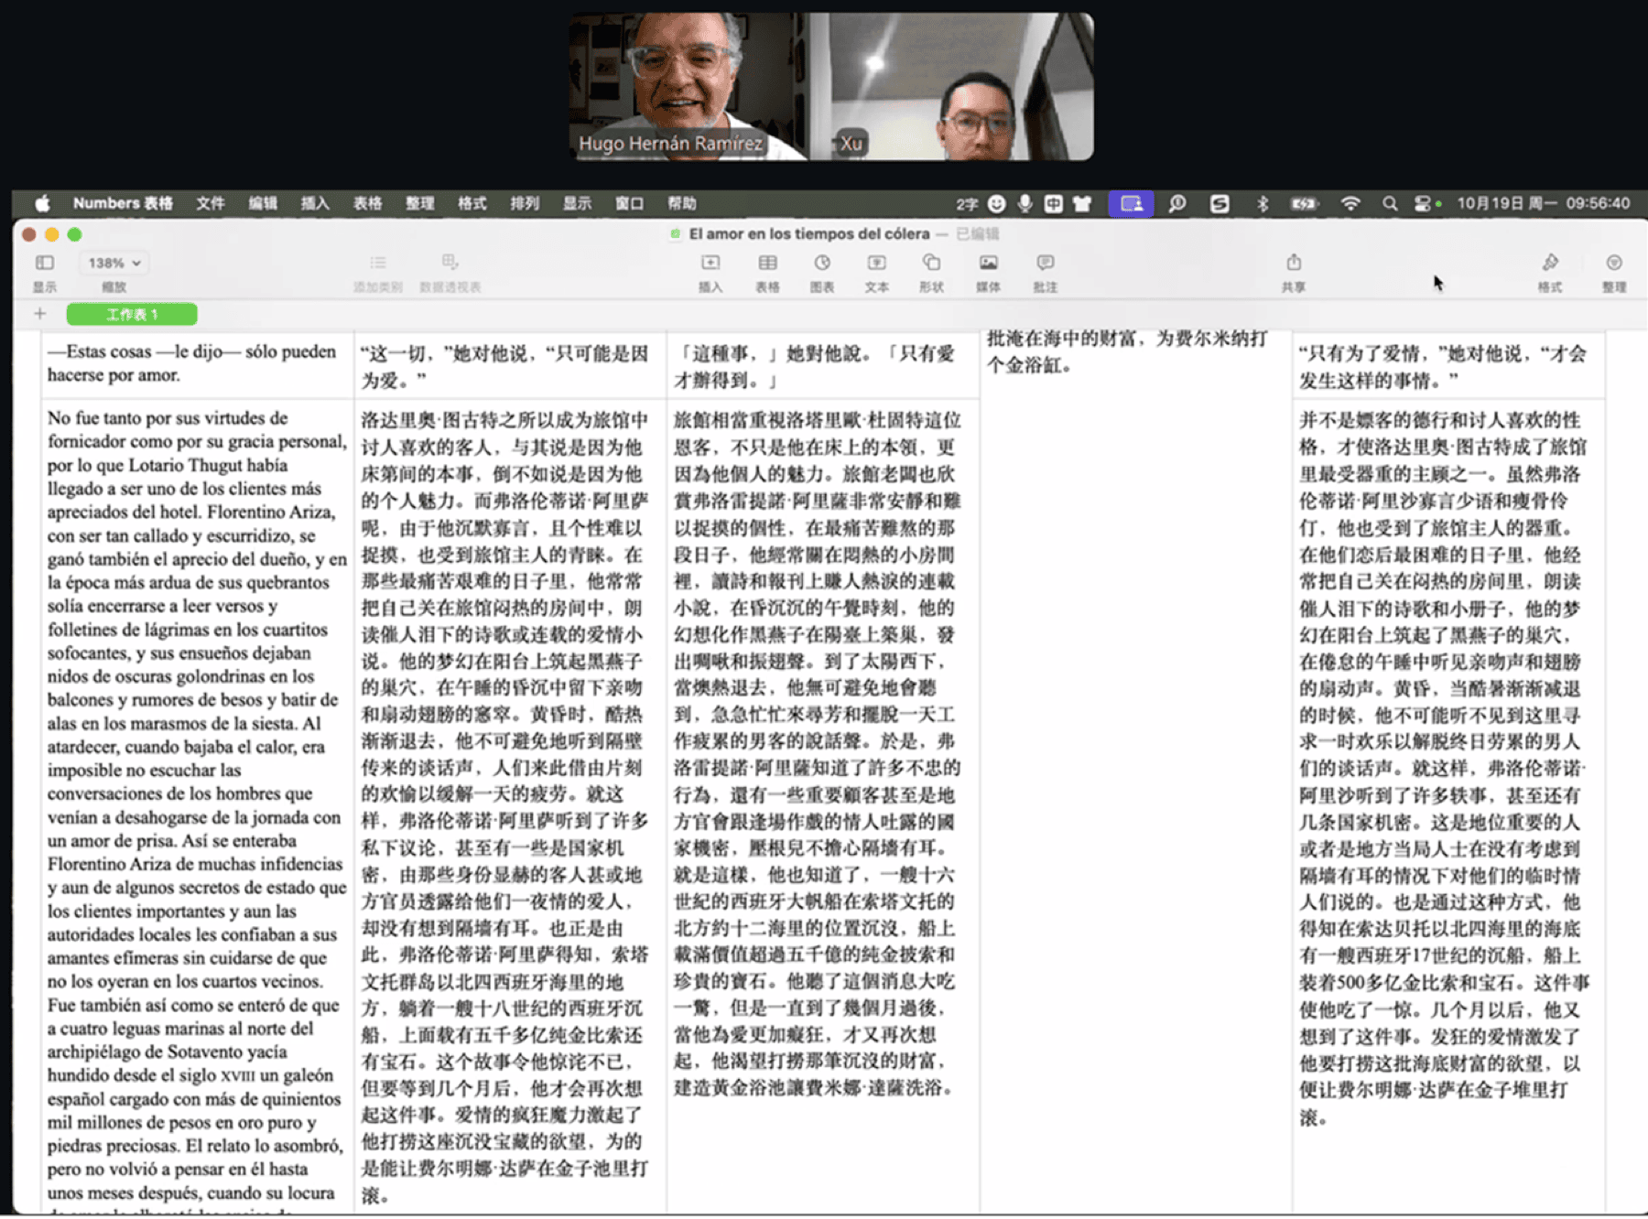Image resolution: width=1648 pixels, height=1219 pixels.
Task: Click the date and time in menu bar
Action: click(x=1544, y=203)
